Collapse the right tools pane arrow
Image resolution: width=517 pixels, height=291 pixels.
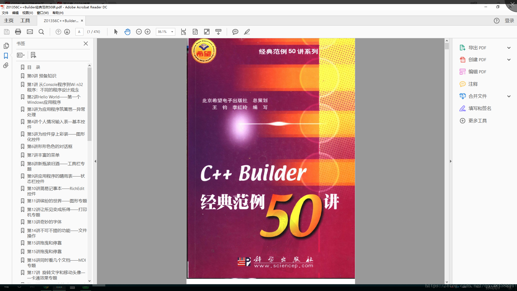[x=450, y=161]
